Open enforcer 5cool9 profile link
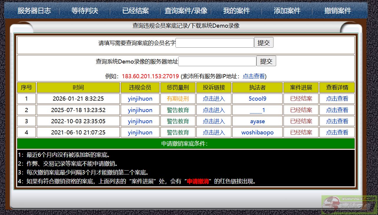Viewport: 378px width, 215px height. click(257, 99)
